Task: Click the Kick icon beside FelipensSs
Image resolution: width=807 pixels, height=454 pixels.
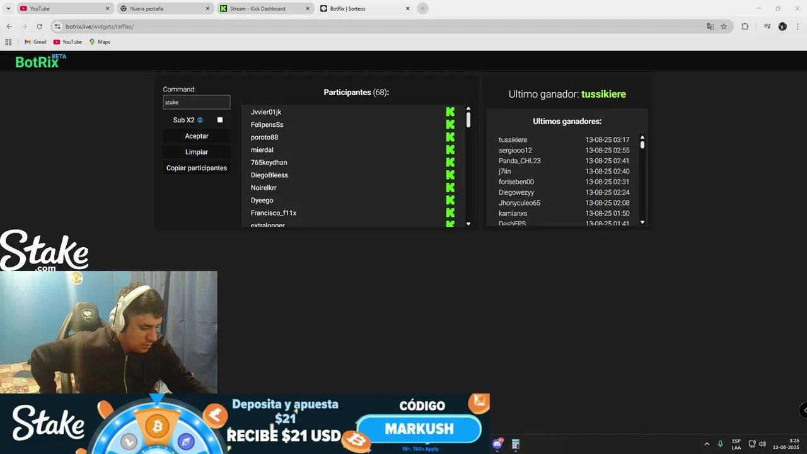Action: tap(450, 124)
